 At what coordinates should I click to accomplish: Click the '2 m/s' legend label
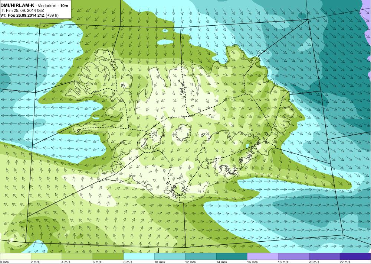tap(35, 262)
